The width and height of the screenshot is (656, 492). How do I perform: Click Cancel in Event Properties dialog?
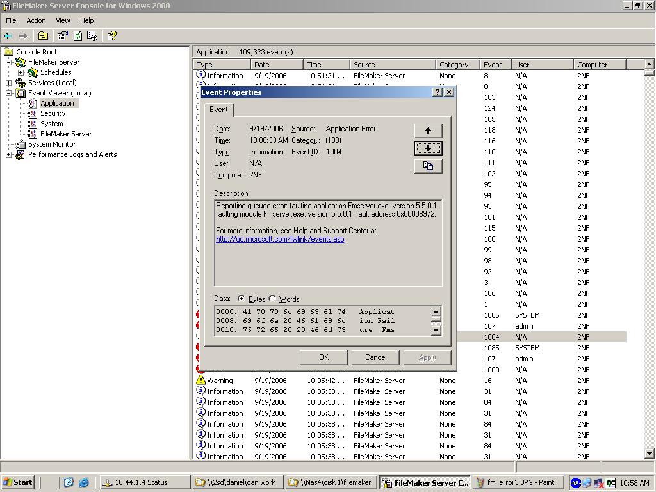[x=375, y=357]
